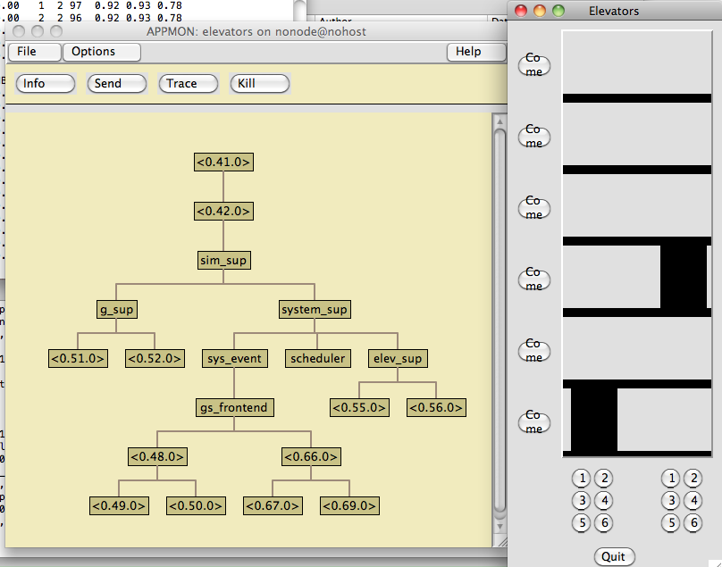Select process node <0.41.0>
This screenshot has width=722, height=567.
[x=223, y=162]
